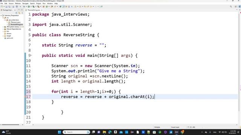241x135 pixels.
Task: Select ReverseString.java in Package Explorer
Action: pyautogui.click(x=17, y=24)
